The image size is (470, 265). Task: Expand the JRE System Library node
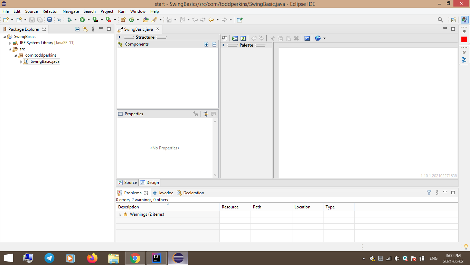[x=10, y=43]
